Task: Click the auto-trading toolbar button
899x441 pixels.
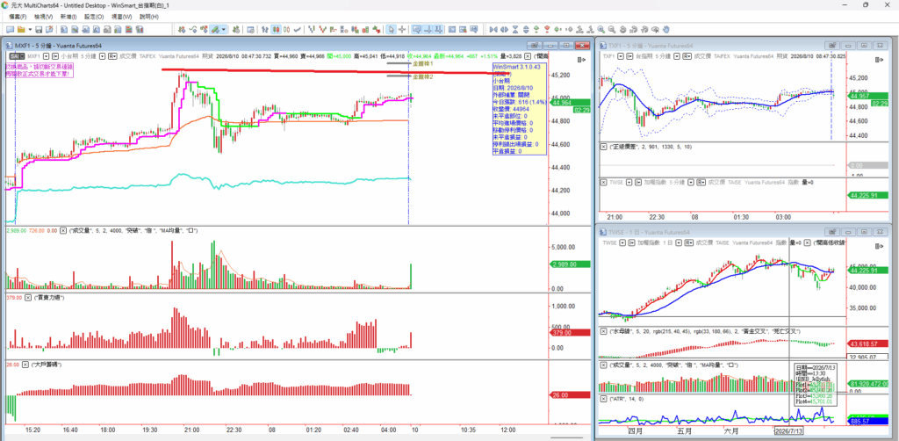Action: [215, 29]
